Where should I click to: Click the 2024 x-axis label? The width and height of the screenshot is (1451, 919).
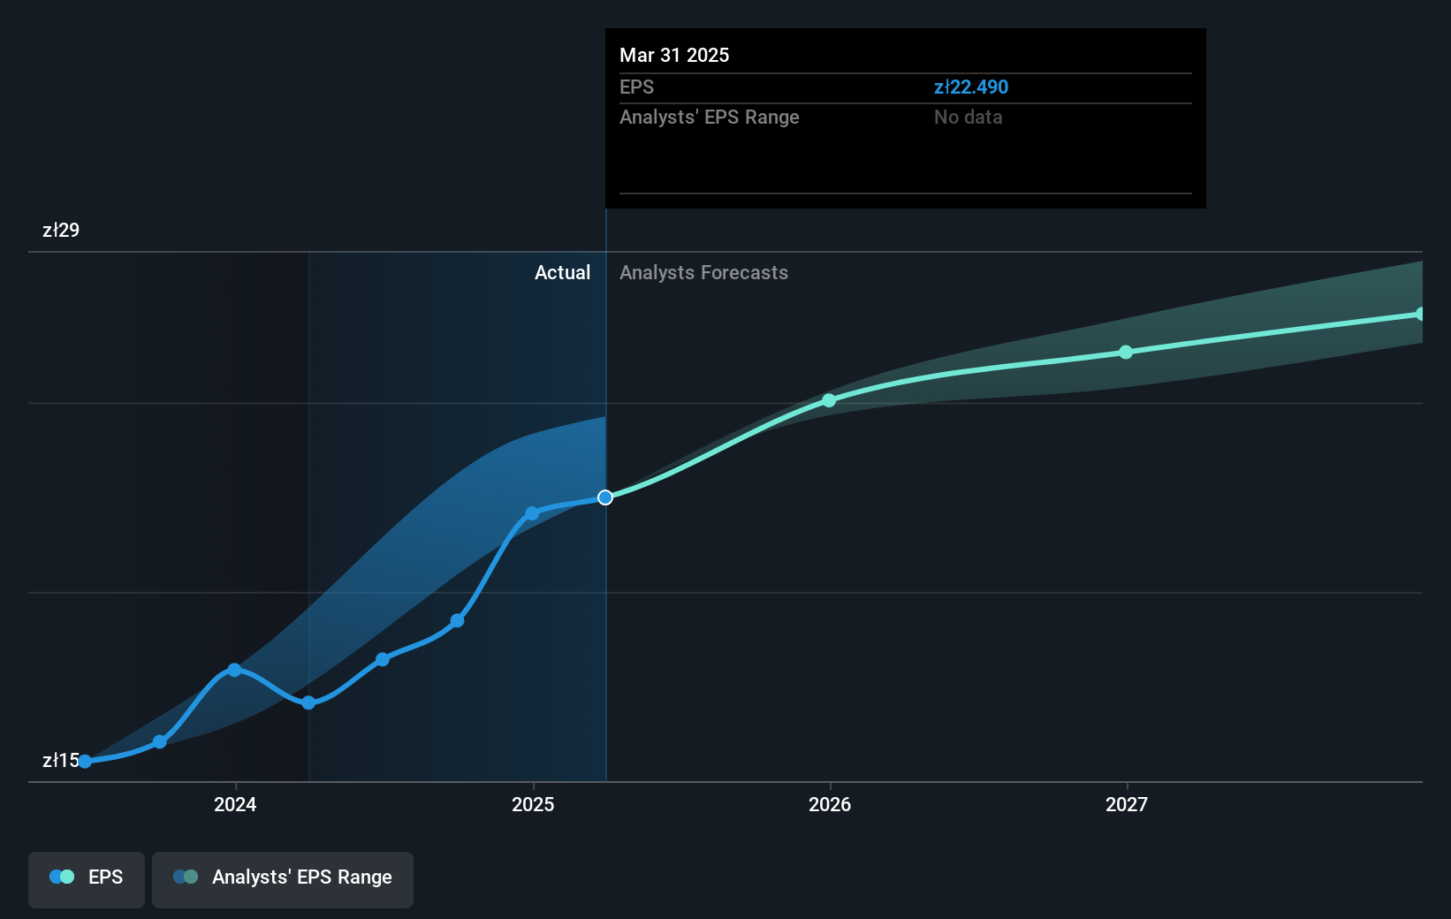pos(235,804)
